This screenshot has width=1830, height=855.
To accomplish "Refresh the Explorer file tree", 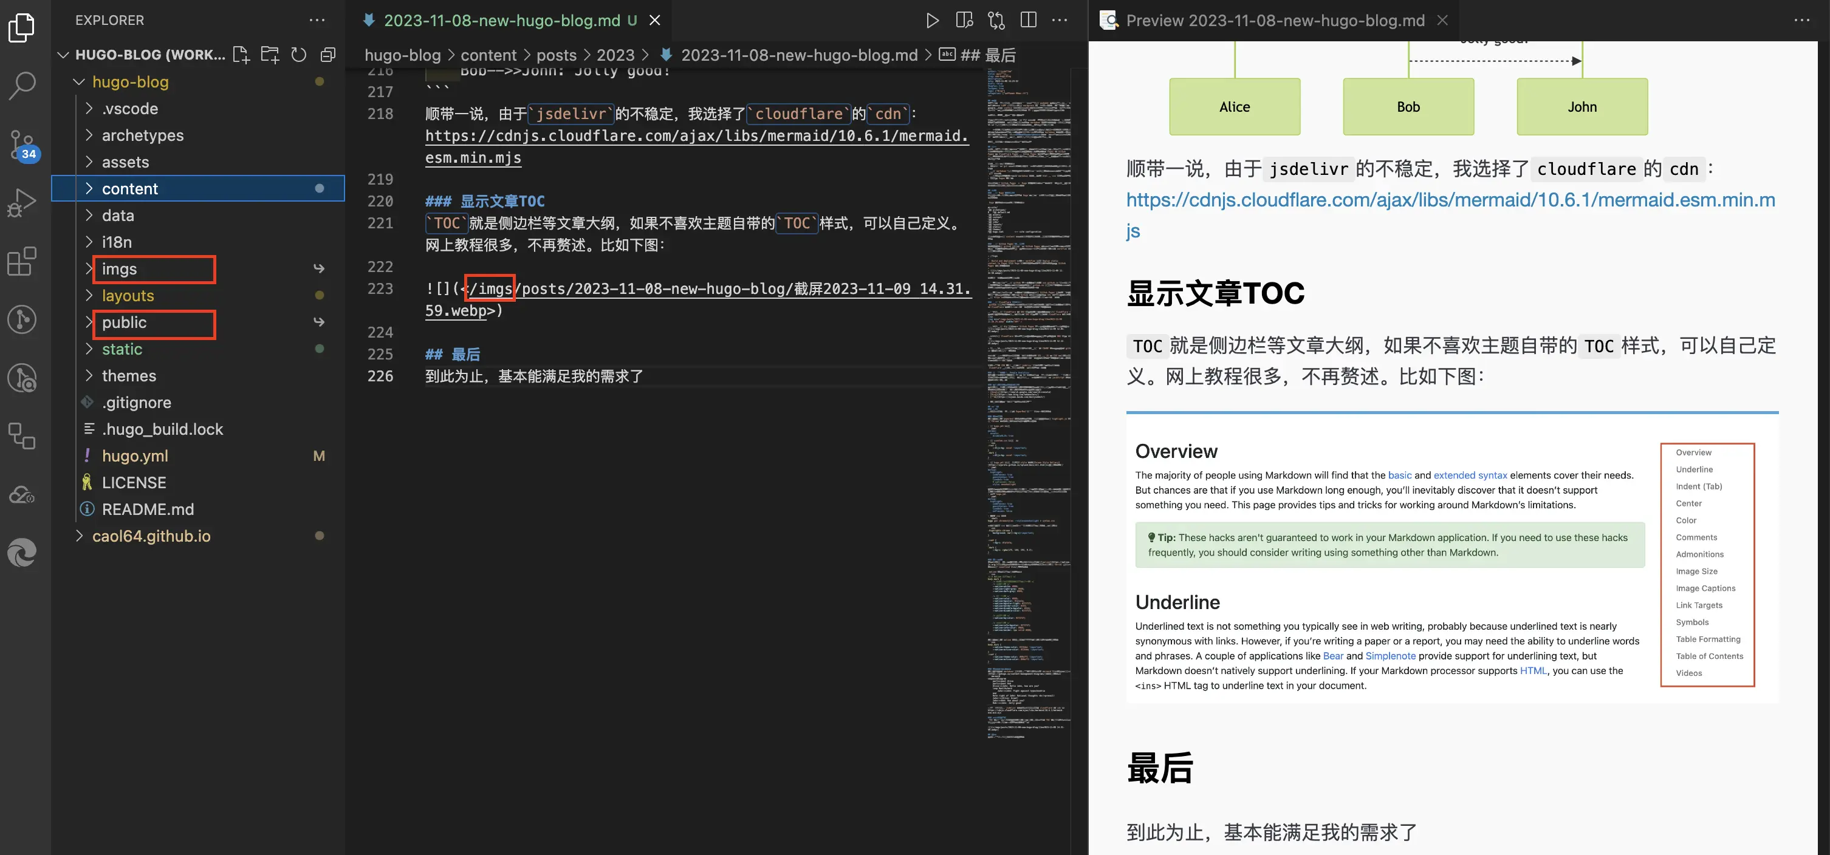I will tap(299, 55).
